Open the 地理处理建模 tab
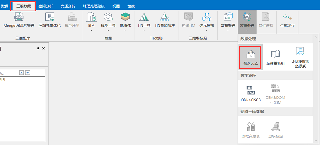Screen dimensions: 320x145 click(94, 6)
